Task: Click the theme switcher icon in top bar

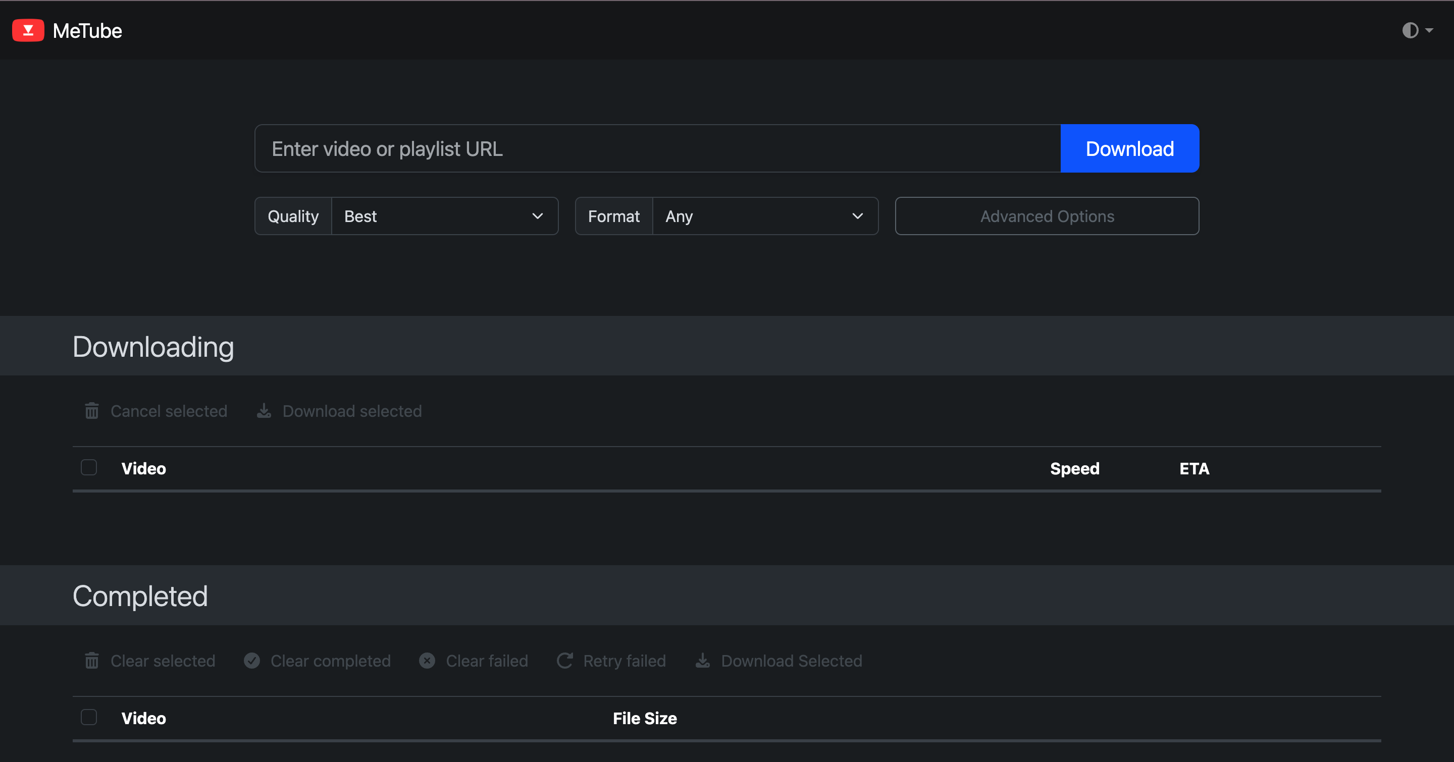Action: click(x=1410, y=30)
